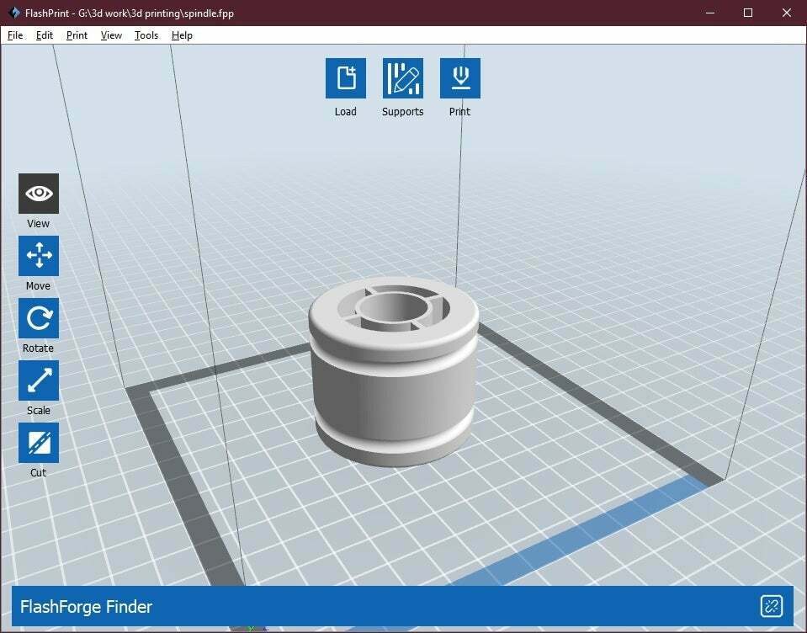The width and height of the screenshot is (807, 633).
Task: Activate the Move tool
Action: [39, 256]
